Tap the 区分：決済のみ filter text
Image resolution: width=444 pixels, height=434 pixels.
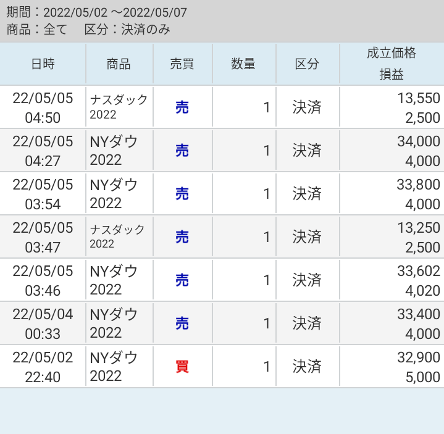[x=127, y=30]
